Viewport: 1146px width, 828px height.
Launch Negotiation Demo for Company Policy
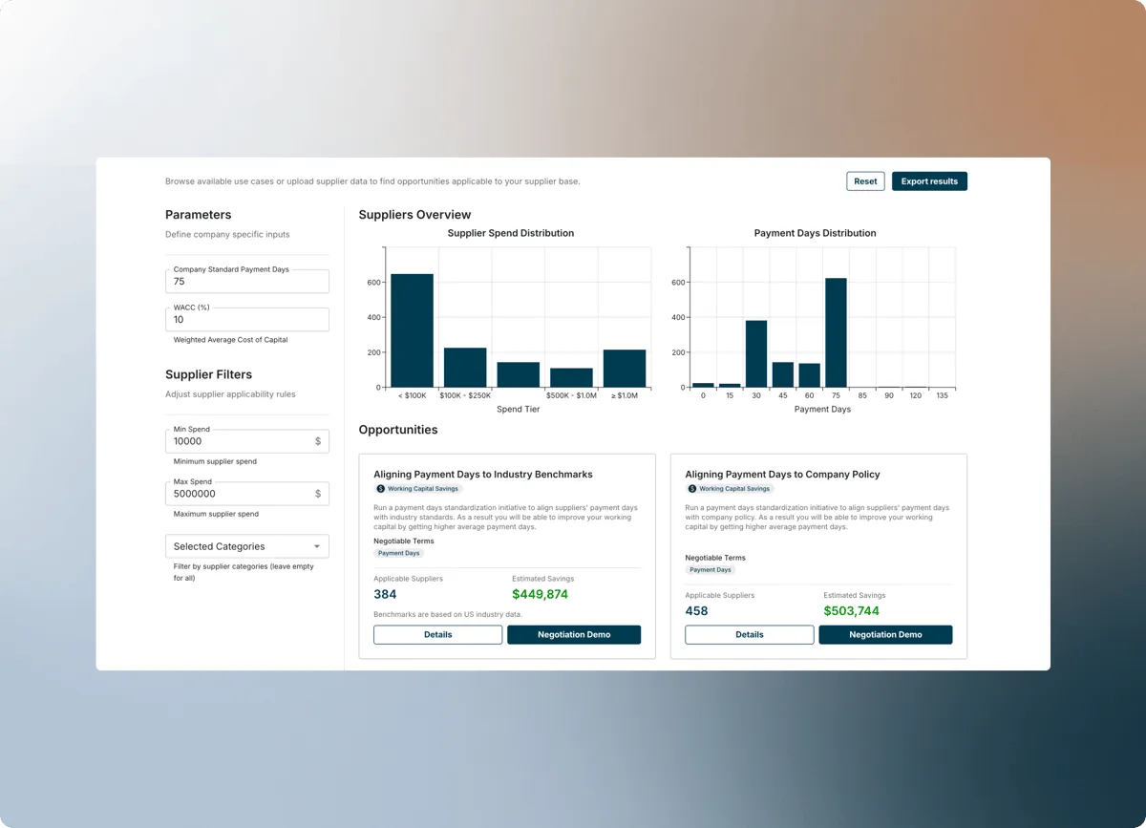(885, 635)
